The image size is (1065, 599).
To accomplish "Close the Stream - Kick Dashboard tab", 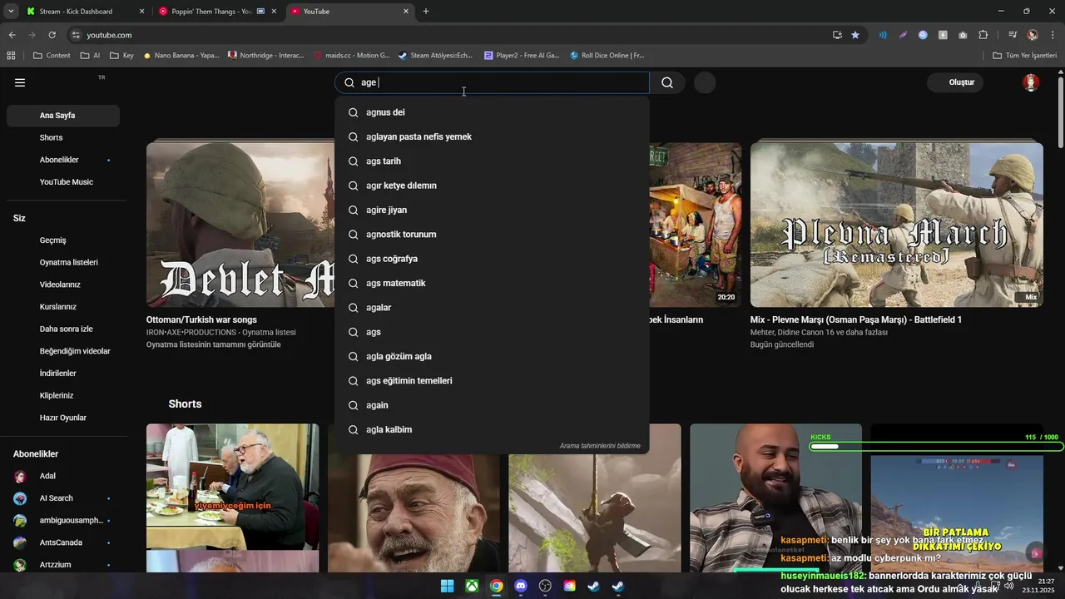I will click(141, 12).
